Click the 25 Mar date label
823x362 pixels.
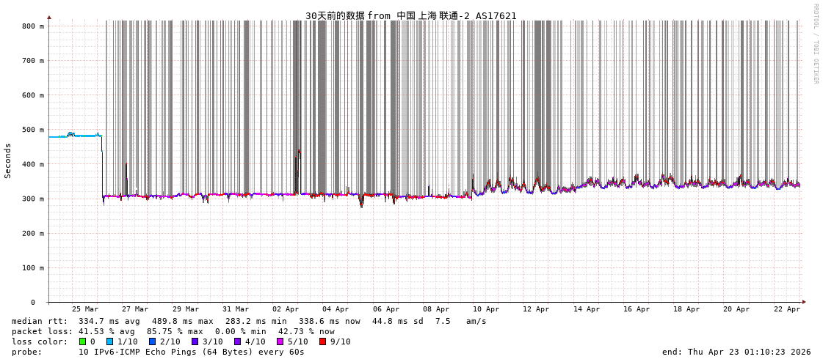click(85, 309)
